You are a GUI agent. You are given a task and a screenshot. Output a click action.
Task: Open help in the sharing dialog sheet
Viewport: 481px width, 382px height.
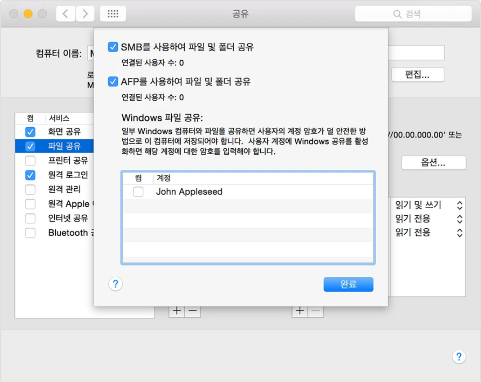click(x=116, y=284)
